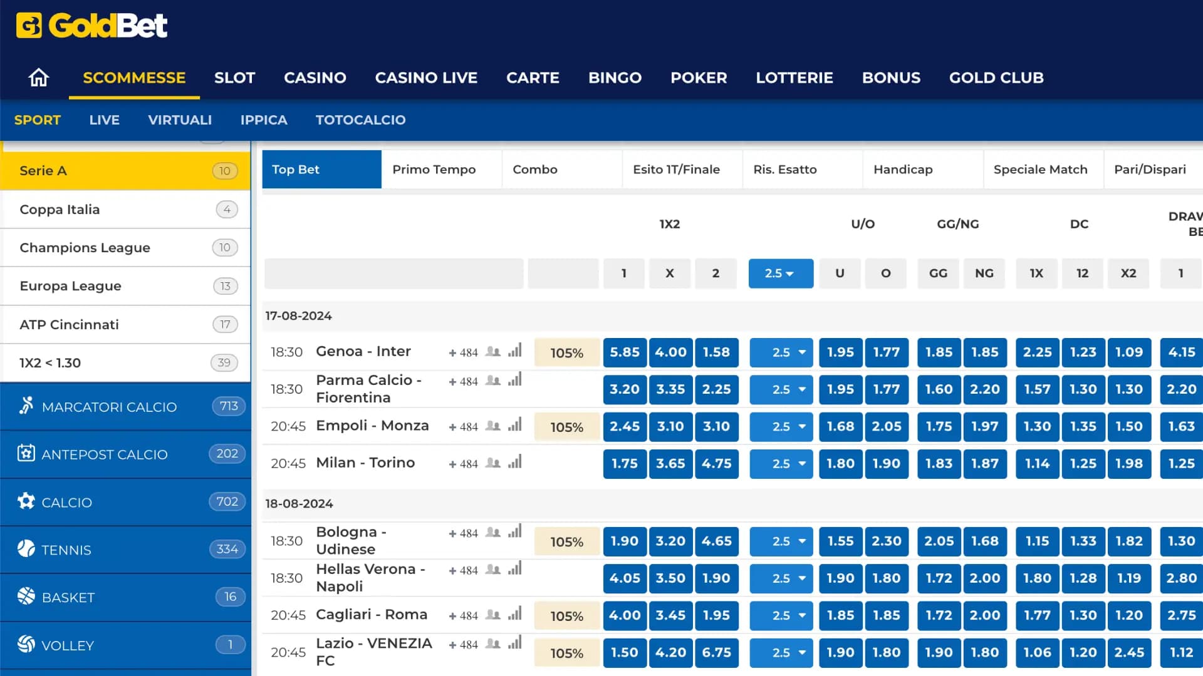Open the Champions League list item
This screenshot has width=1203, height=676.
(85, 248)
